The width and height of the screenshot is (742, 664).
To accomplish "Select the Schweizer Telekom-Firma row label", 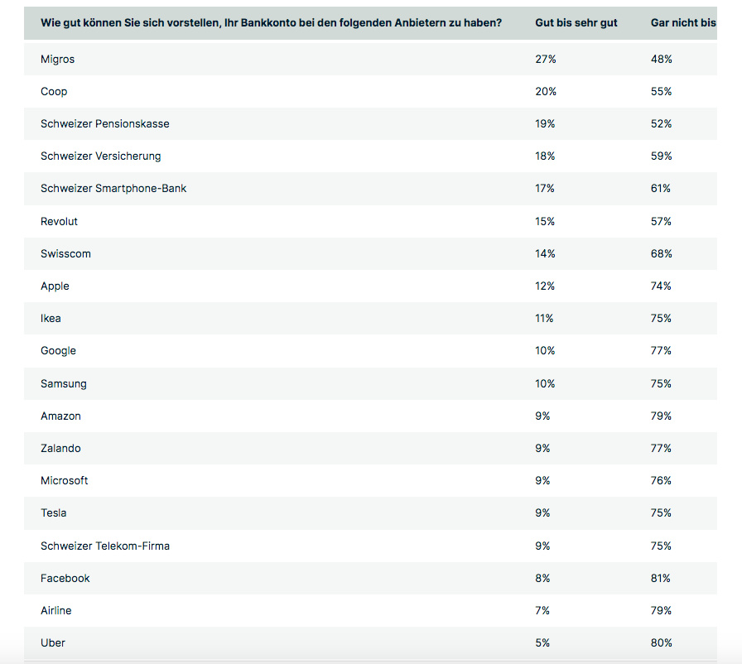I will click(x=105, y=546).
